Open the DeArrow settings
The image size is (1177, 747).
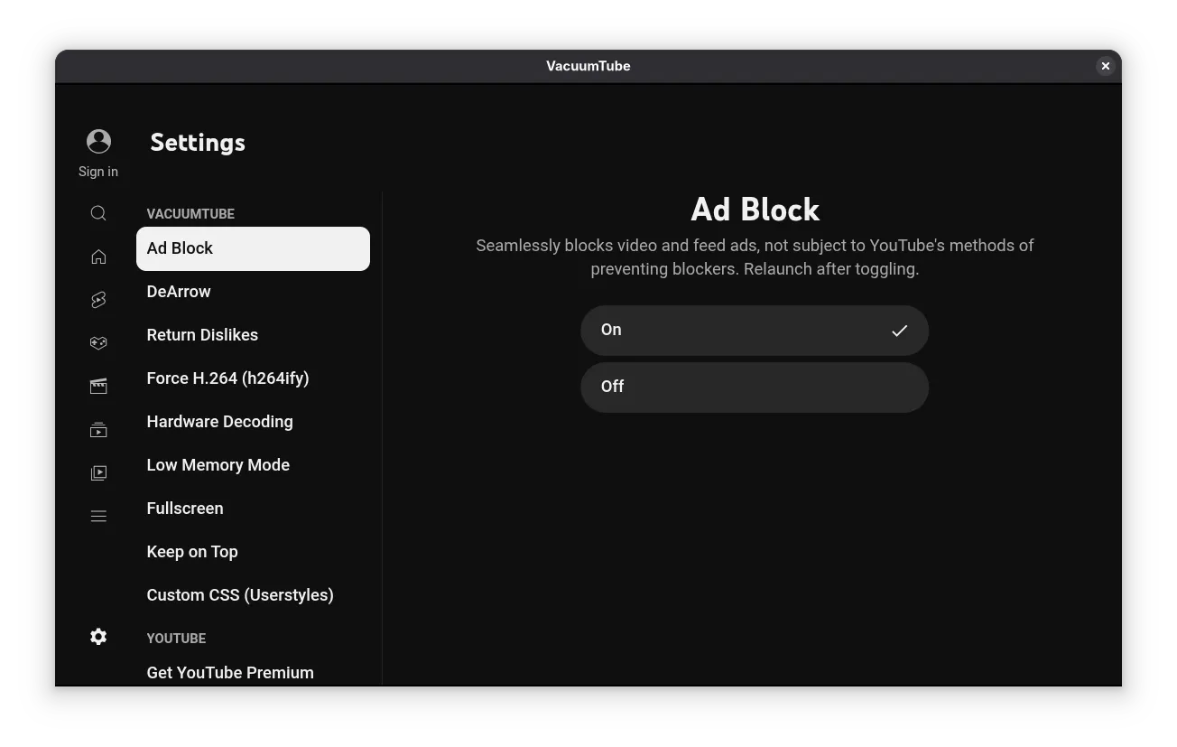[x=179, y=292]
